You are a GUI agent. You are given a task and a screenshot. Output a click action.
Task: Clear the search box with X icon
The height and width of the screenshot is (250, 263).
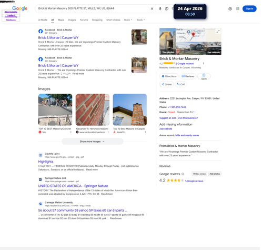tap(152, 8)
